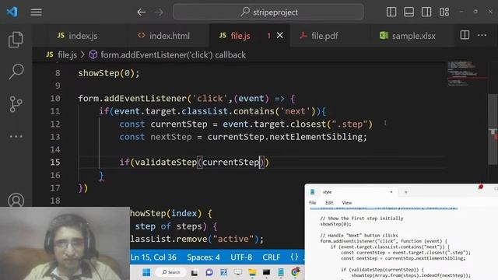The height and width of the screenshot is (280, 498).
Task: Open the Search view in activity bar
Action: (x=16, y=72)
